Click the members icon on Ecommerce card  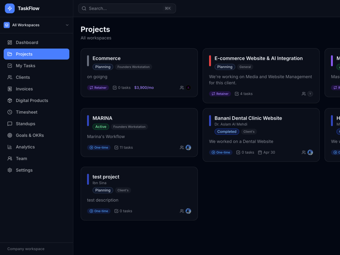[x=182, y=88]
